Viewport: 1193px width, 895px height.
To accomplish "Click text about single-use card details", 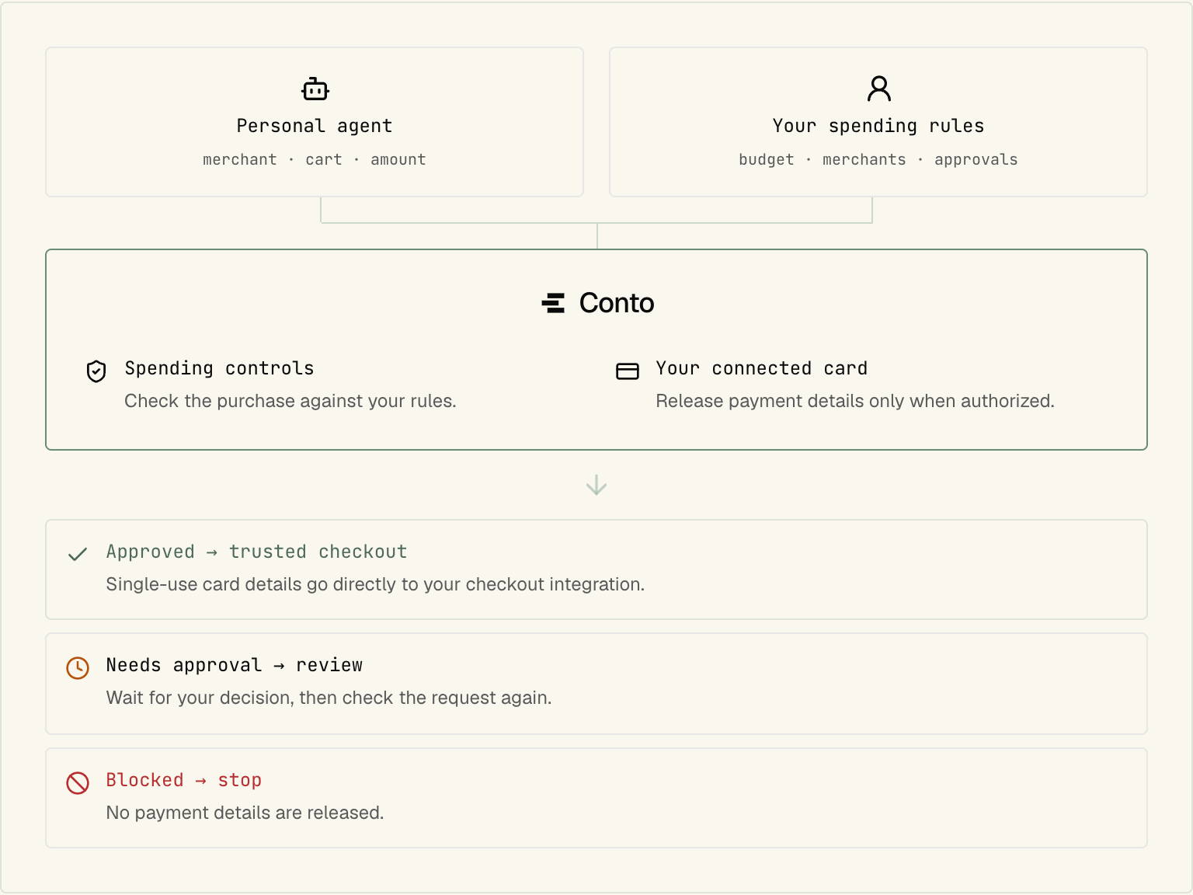I will [375, 584].
